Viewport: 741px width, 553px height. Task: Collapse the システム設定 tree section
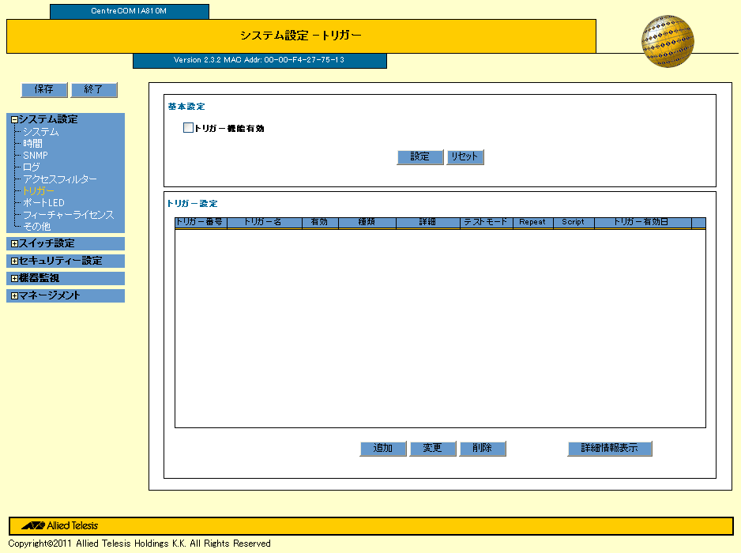pos(14,120)
